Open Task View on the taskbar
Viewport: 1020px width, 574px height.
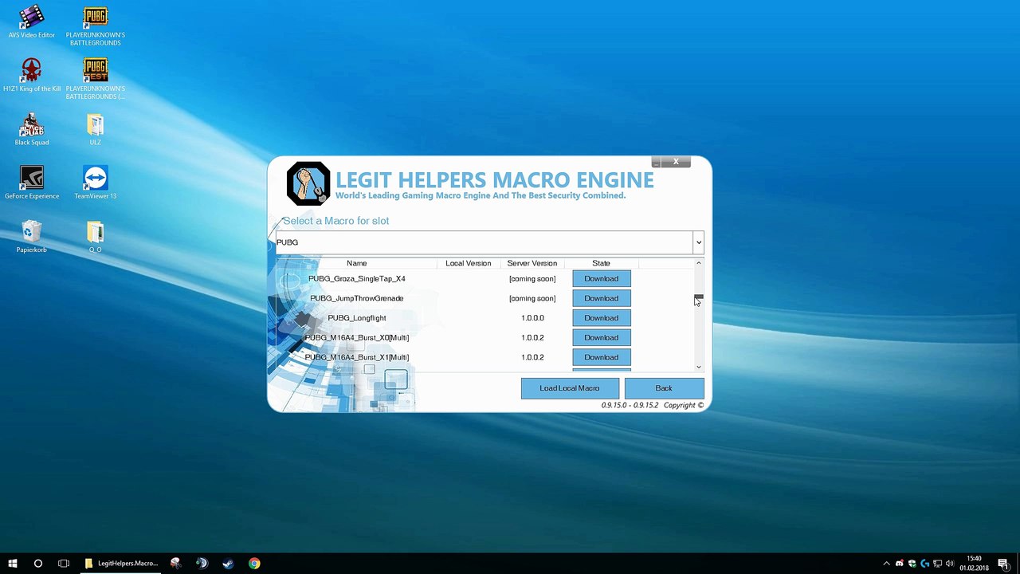[x=64, y=564]
